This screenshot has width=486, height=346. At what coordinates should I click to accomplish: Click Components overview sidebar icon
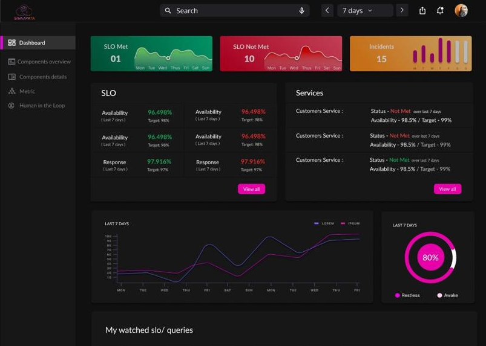(11, 62)
